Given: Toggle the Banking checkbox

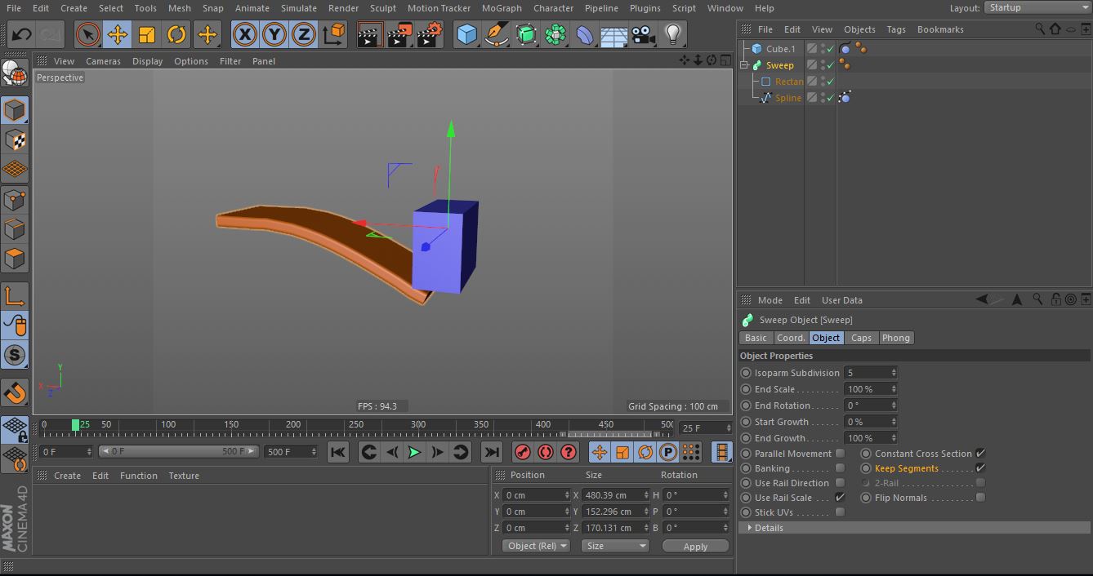Looking at the screenshot, I should point(840,468).
